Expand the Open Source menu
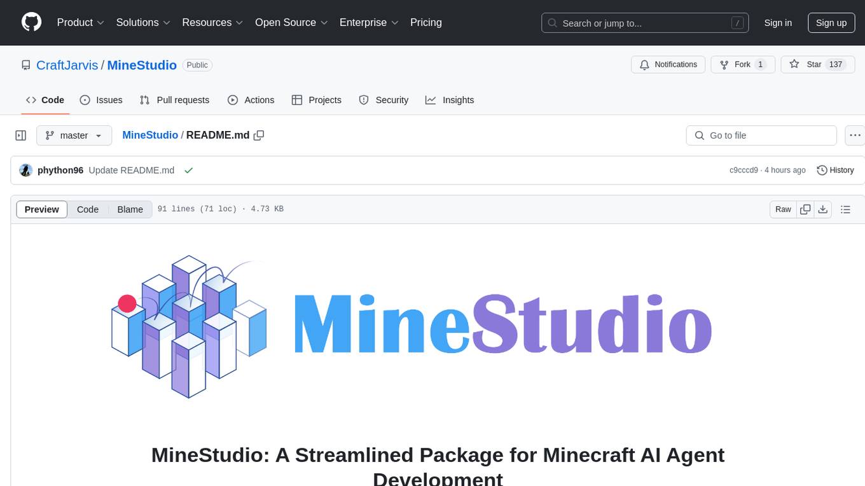865x486 pixels. point(291,22)
